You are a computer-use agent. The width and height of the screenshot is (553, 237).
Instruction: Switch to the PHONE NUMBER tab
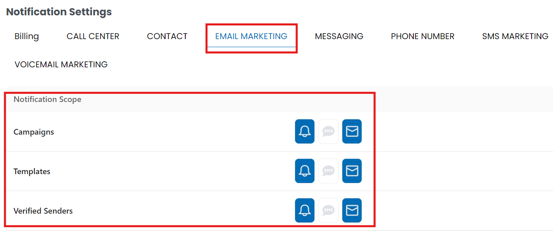tap(423, 36)
